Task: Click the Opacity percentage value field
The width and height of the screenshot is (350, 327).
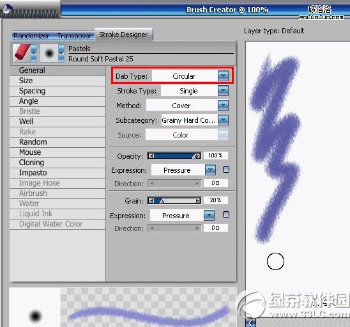Action: 216,156
